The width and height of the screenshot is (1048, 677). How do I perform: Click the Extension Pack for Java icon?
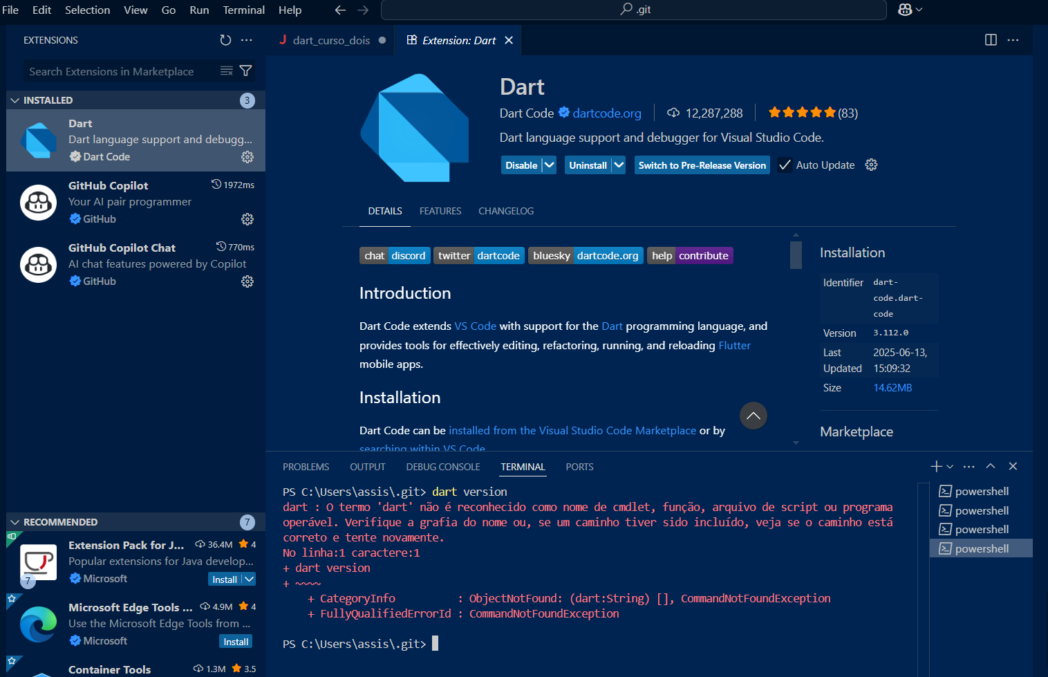pos(39,562)
